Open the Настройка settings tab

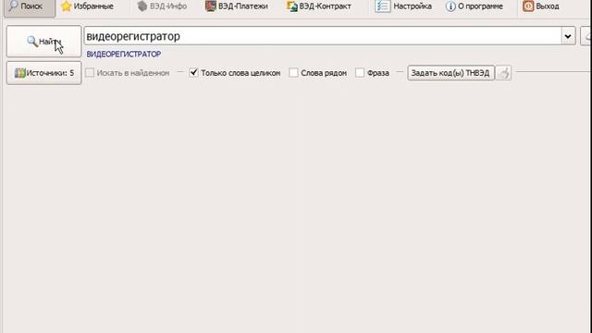click(403, 6)
